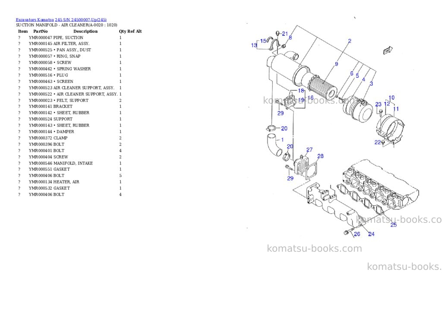Viewport: 442px width, 313px height.
Task: Select the YMR000524 SUPPORT row
Action: point(70,119)
